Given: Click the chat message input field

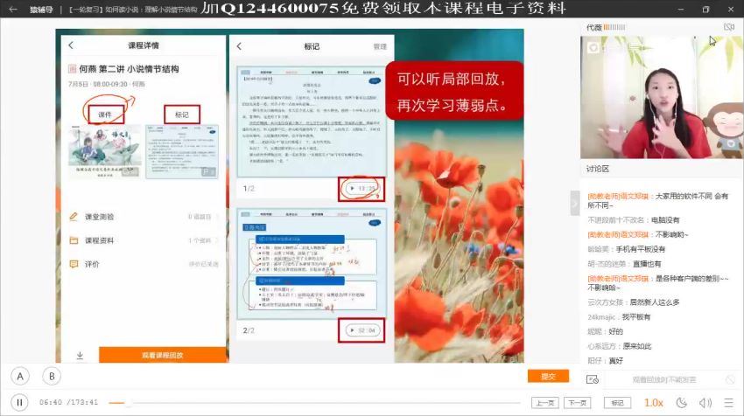Looking at the screenshot, I should [663, 379].
